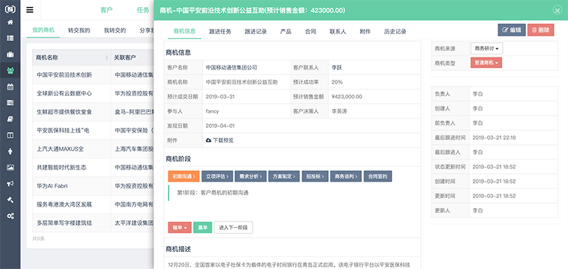Open the picture icon in the sidebar
The height and width of the screenshot is (269, 568).
point(10,168)
